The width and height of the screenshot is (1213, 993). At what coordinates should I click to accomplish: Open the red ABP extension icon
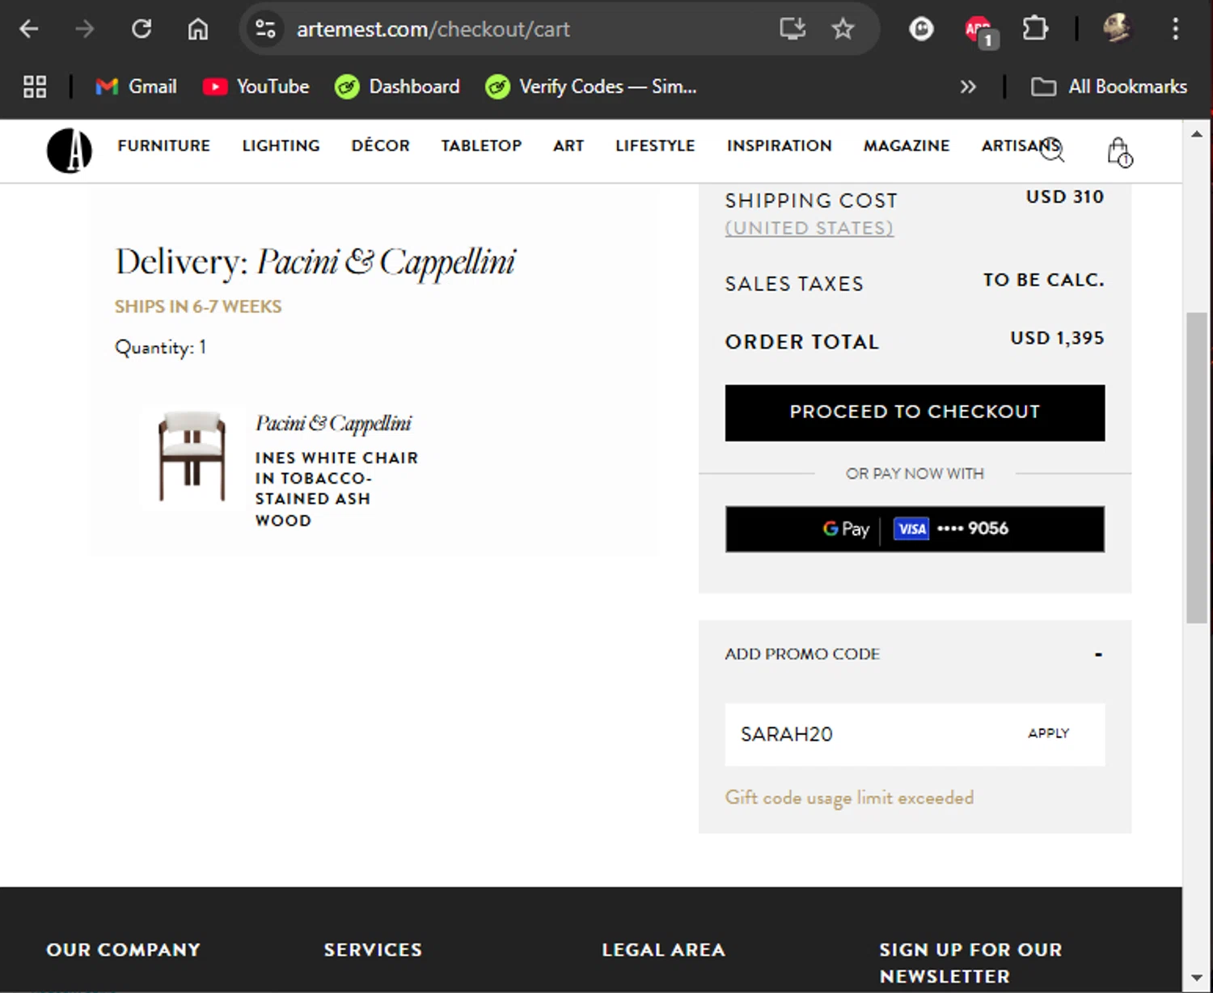[980, 31]
